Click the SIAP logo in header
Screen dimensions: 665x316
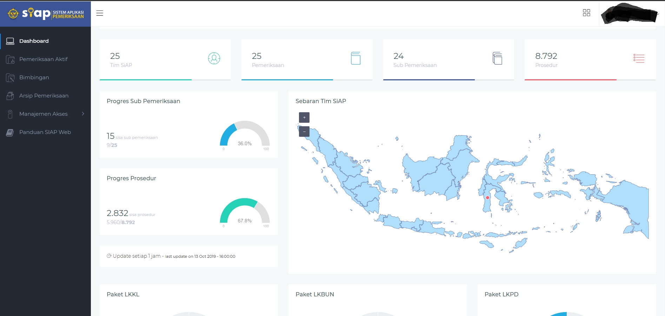click(46, 14)
